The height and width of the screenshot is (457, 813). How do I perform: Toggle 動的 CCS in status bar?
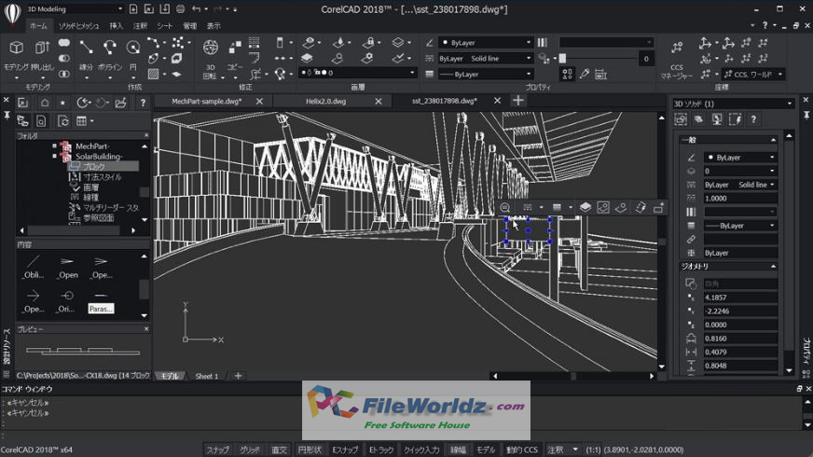point(522,450)
